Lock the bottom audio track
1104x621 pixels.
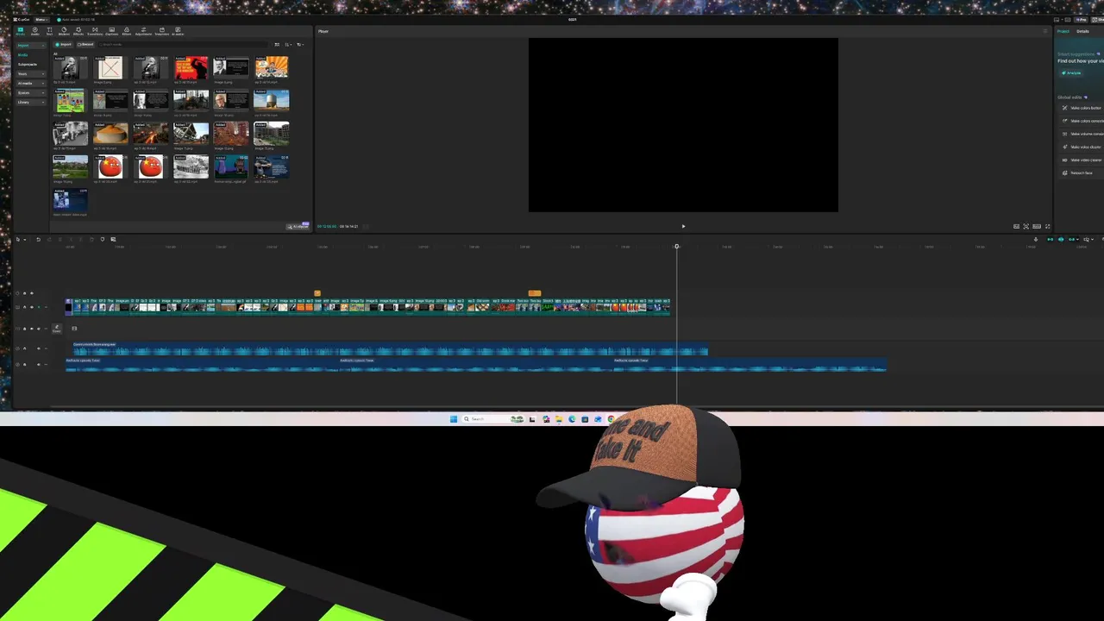tap(24, 364)
